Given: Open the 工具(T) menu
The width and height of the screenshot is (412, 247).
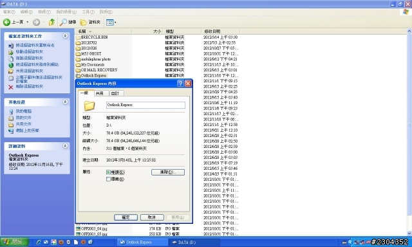Looking at the screenshot, I should (x=88, y=12).
